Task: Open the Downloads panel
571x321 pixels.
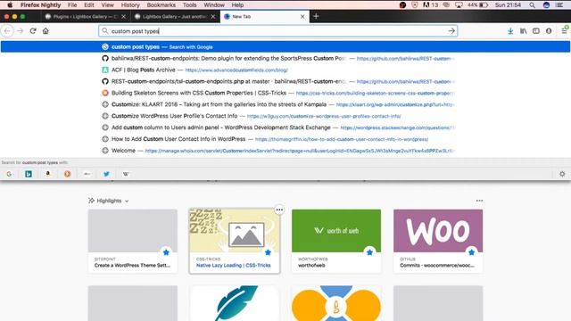Action: pos(510,31)
